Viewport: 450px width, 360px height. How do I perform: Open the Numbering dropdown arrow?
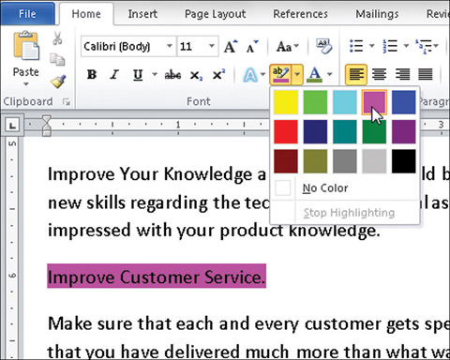click(406, 46)
